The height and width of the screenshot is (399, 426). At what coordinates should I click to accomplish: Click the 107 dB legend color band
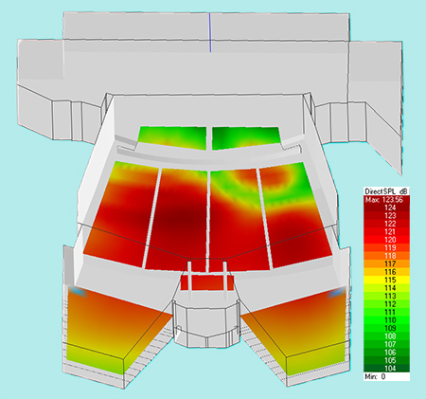coord(386,345)
